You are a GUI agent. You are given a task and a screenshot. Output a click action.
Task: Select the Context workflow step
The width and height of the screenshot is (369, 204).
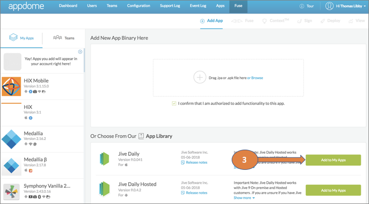pos(276,21)
